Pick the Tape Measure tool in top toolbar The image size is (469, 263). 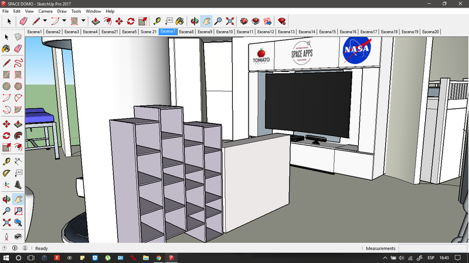(x=157, y=21)
